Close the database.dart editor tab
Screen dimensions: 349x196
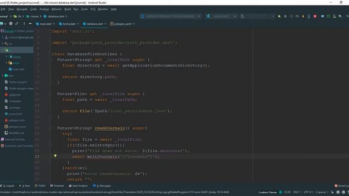tap(105, 24)
